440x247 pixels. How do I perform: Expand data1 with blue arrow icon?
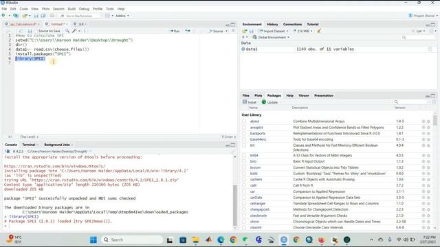tap(243, 49)
